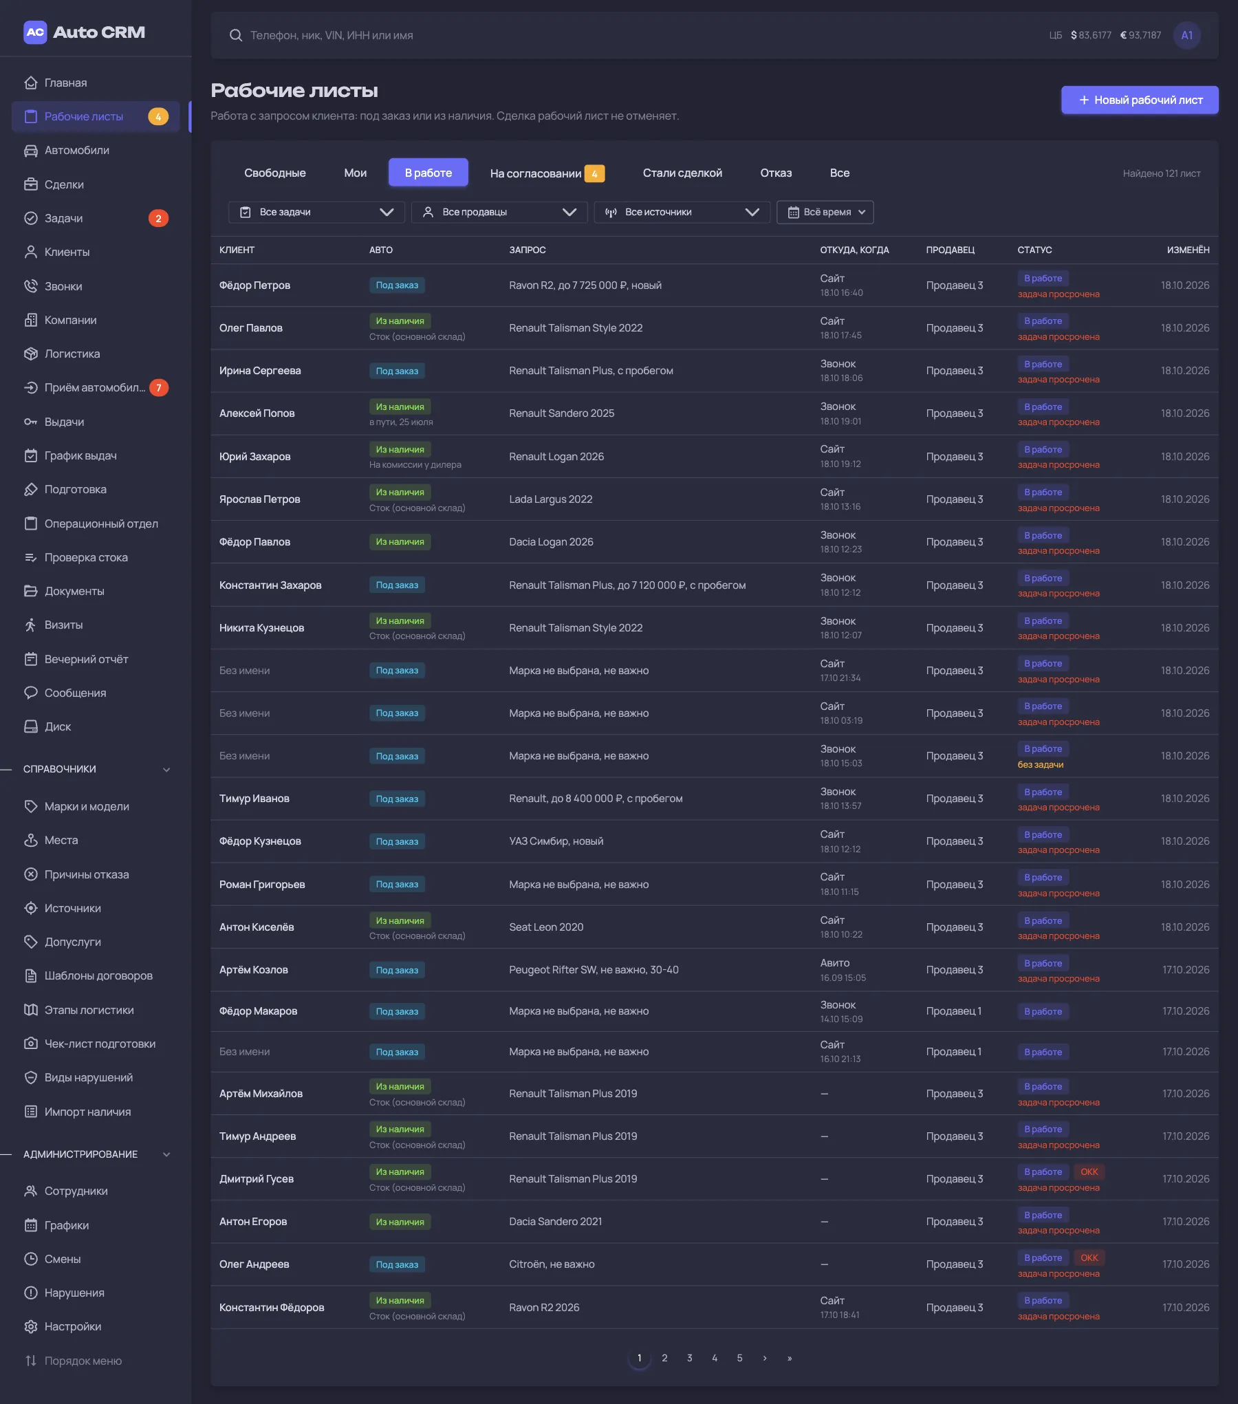Click Новый рабочий лист button
The image size is (1238, 1404).
[x=1140, y=100]
